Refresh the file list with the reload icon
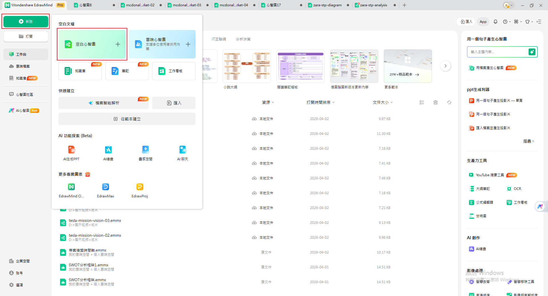Image resolution: width=548 pixels, height=296 pixels. [x=449, y=102]
